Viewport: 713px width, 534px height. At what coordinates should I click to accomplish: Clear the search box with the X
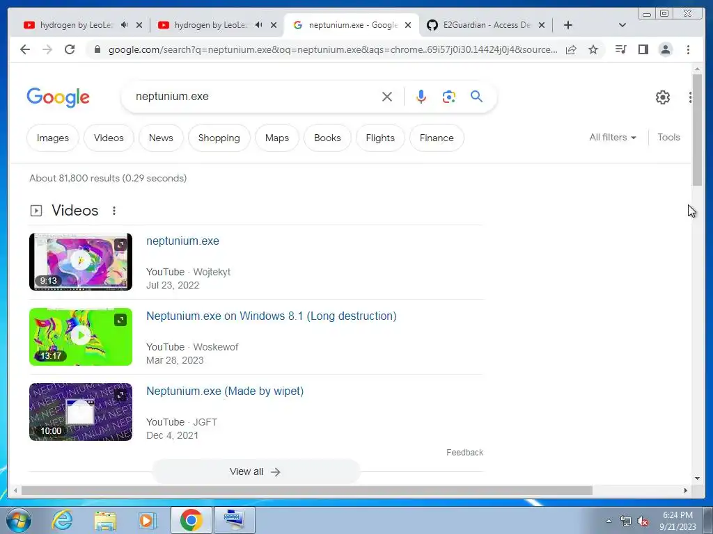click(387, 97)
